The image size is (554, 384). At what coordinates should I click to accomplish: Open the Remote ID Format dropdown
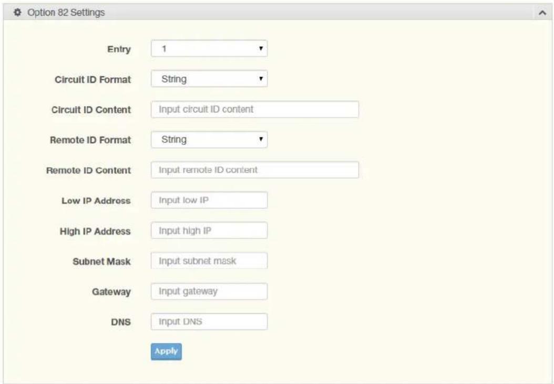209,140
